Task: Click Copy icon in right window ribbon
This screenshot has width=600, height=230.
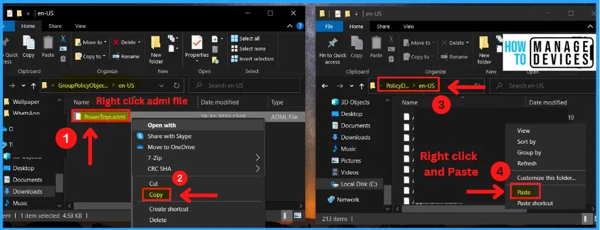Action: click(356, 43)
